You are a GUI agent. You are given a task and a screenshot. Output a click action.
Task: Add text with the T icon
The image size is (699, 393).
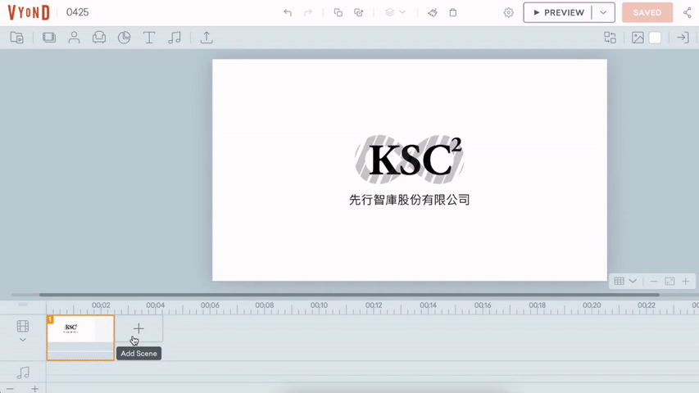click(x=149, y=38)
